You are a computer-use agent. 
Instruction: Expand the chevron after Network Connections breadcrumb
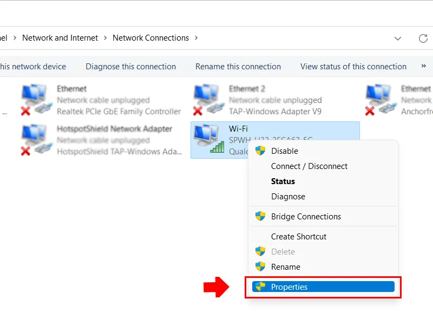point(196,38)
